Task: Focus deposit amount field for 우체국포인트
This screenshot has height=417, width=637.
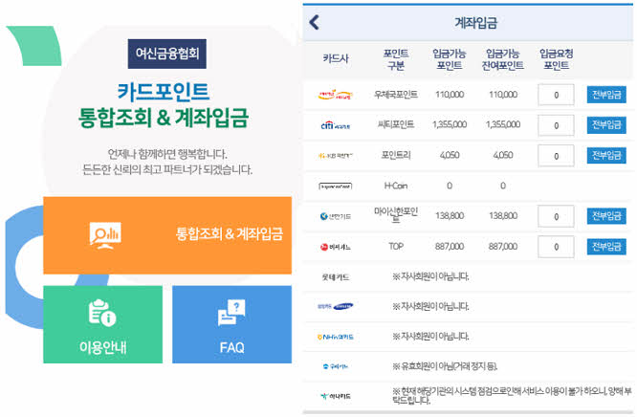Action: pyautogui.click(x=556, y=95)
